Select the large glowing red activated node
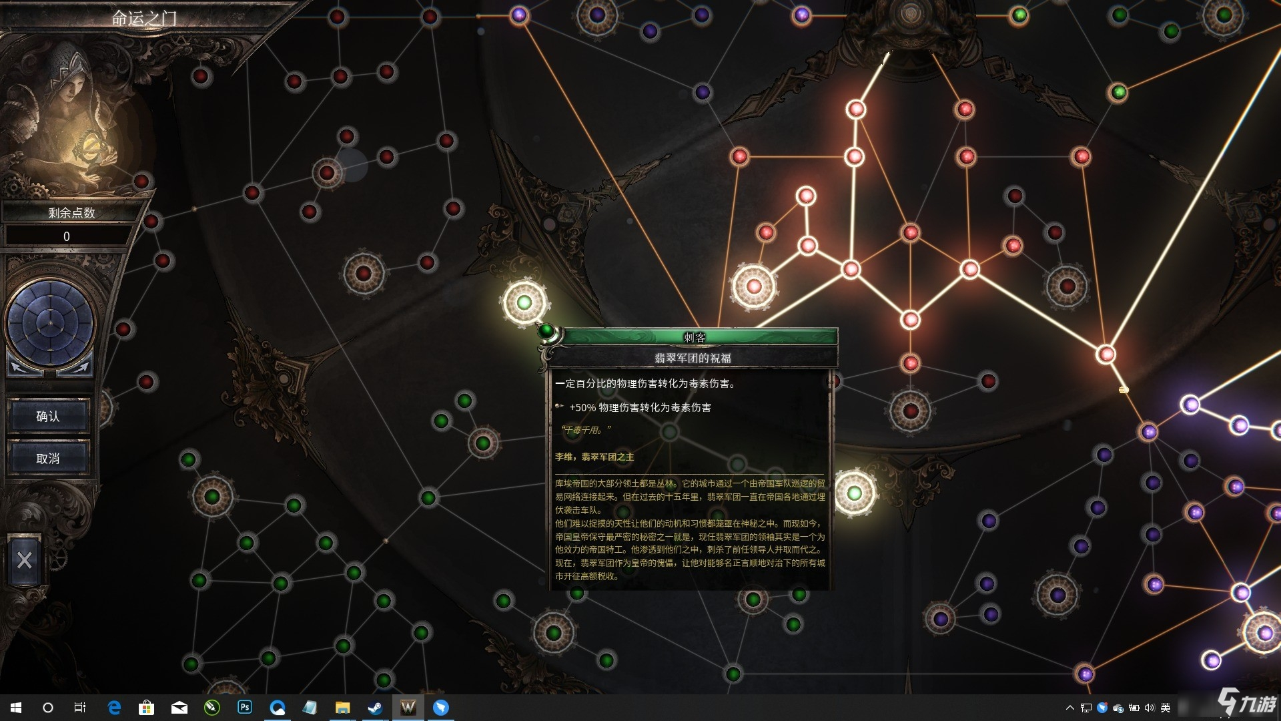The image size is (1281, 721). [x=754, y=286]
